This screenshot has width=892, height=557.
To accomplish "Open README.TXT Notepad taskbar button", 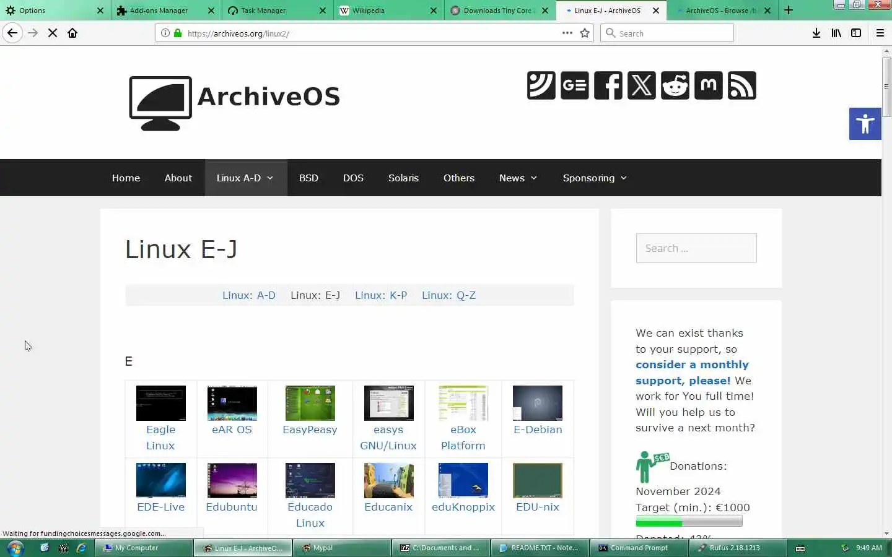I will pos(540,548).
